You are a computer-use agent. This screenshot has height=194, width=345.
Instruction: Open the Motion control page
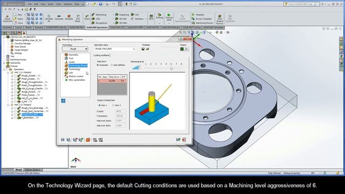point(75,77)
